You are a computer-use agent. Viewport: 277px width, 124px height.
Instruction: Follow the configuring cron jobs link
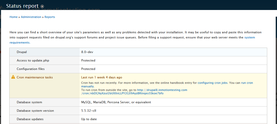point(212,83)
